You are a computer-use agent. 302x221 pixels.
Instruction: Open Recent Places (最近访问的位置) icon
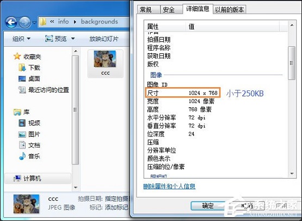tap(22, 90)
